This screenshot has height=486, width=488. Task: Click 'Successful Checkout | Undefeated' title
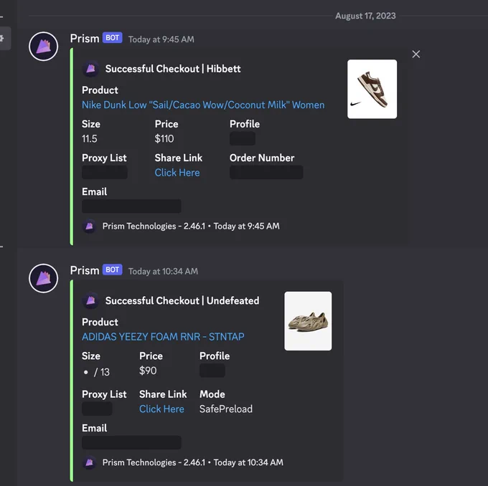(x=182, y=300)
